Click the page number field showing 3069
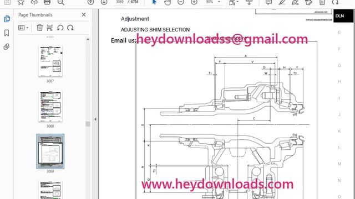This screenshot has width=355, height=199. pyautogui.click(x=120, y=2)
